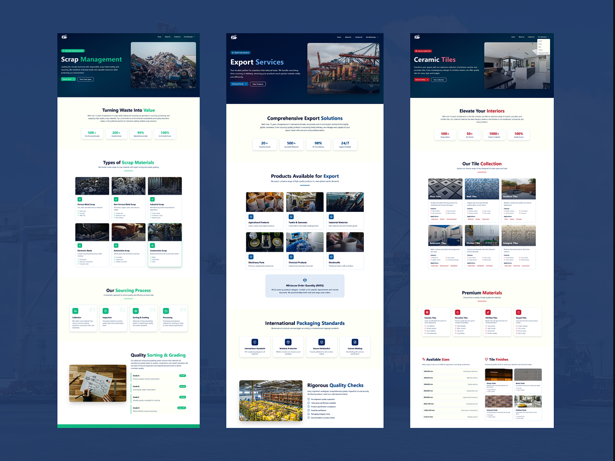Collapse the open Our Businesses dropdown on Ceramic Tiles page
Viewport: 615px width, 461px height.
[542, 37]
